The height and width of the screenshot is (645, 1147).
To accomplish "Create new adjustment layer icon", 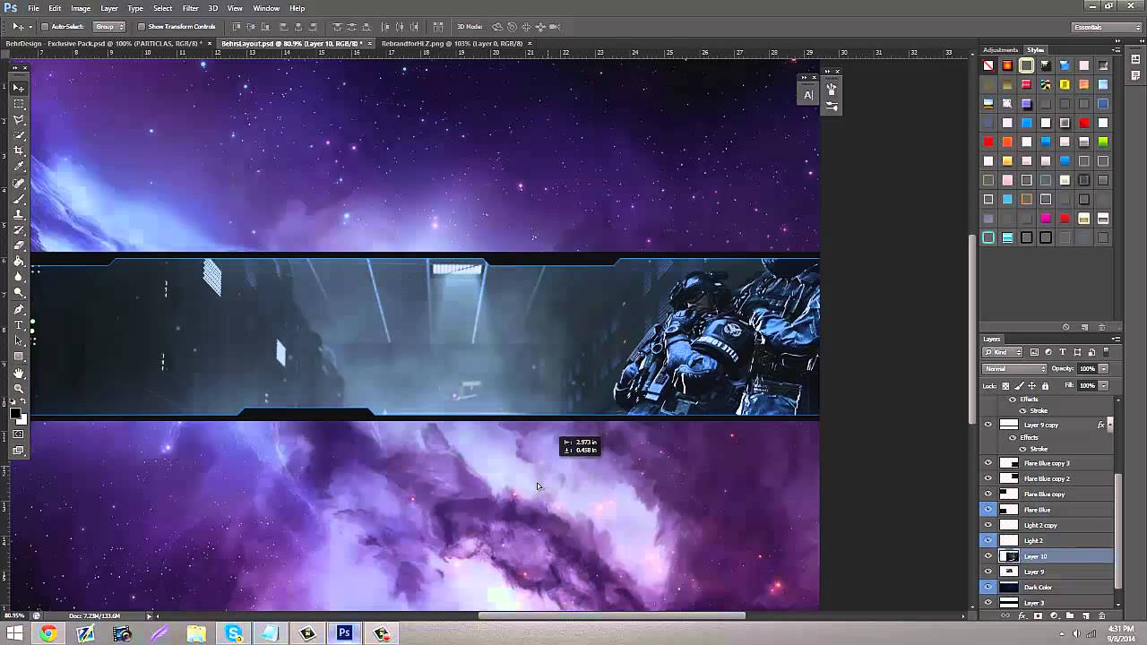I will [1054, 616].
